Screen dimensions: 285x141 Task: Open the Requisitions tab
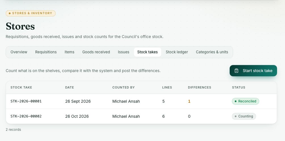pos(46,52)
